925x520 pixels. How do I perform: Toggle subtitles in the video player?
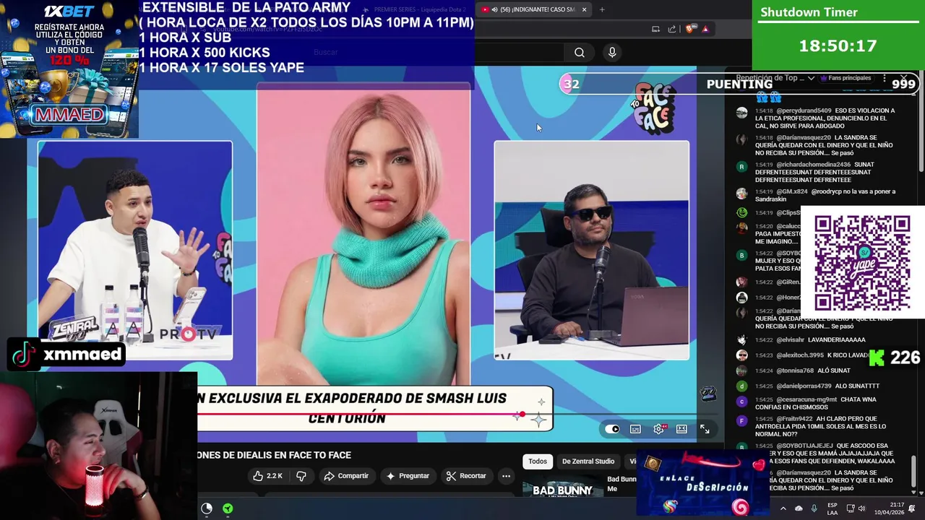pos(635,429)
